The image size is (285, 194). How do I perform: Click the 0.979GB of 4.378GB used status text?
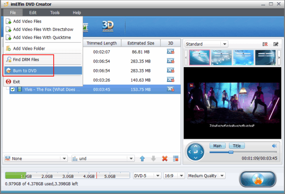(41, 184)
